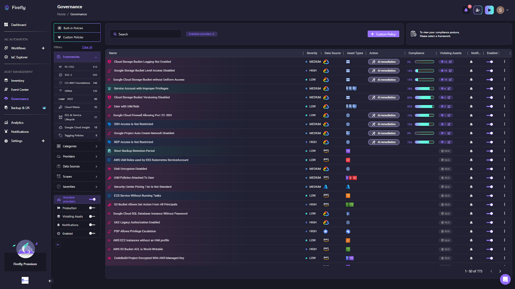Image resolution: width=515 pixels, height=289 pixels.
Task: Click compliance bar for User with IAM Role
Action: (x=424, y=106)
